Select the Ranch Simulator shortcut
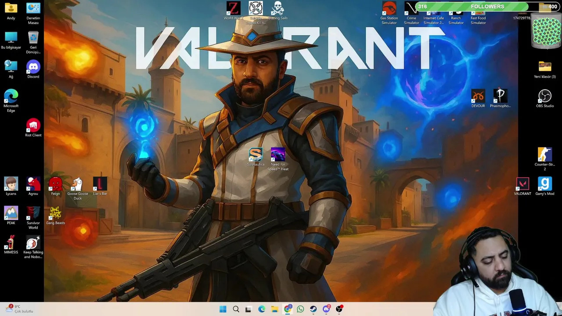Viewport: 562px width, 316px height. (456, 13)
